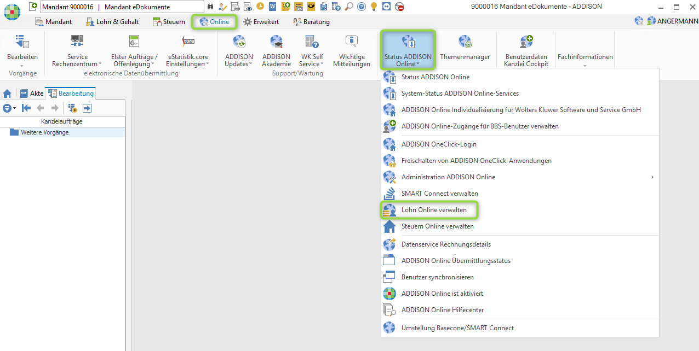The height and width of the screenshot is (351, 699).
Task: Open Benutzerdaten Kanzlei Cockpit
Action: tap(526, 50)
